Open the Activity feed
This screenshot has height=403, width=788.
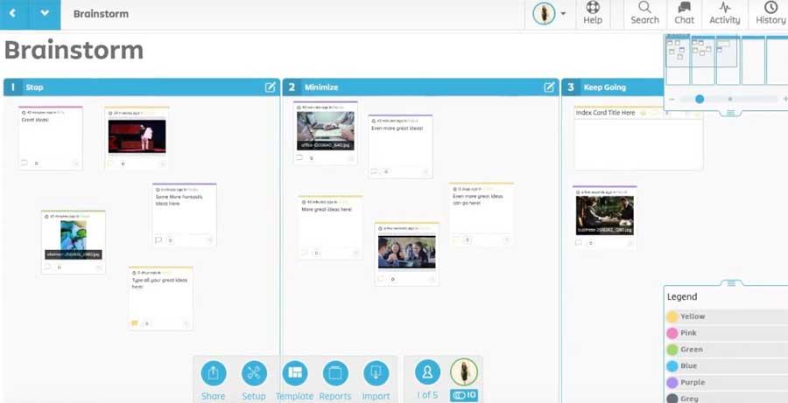tap(725, 14)
